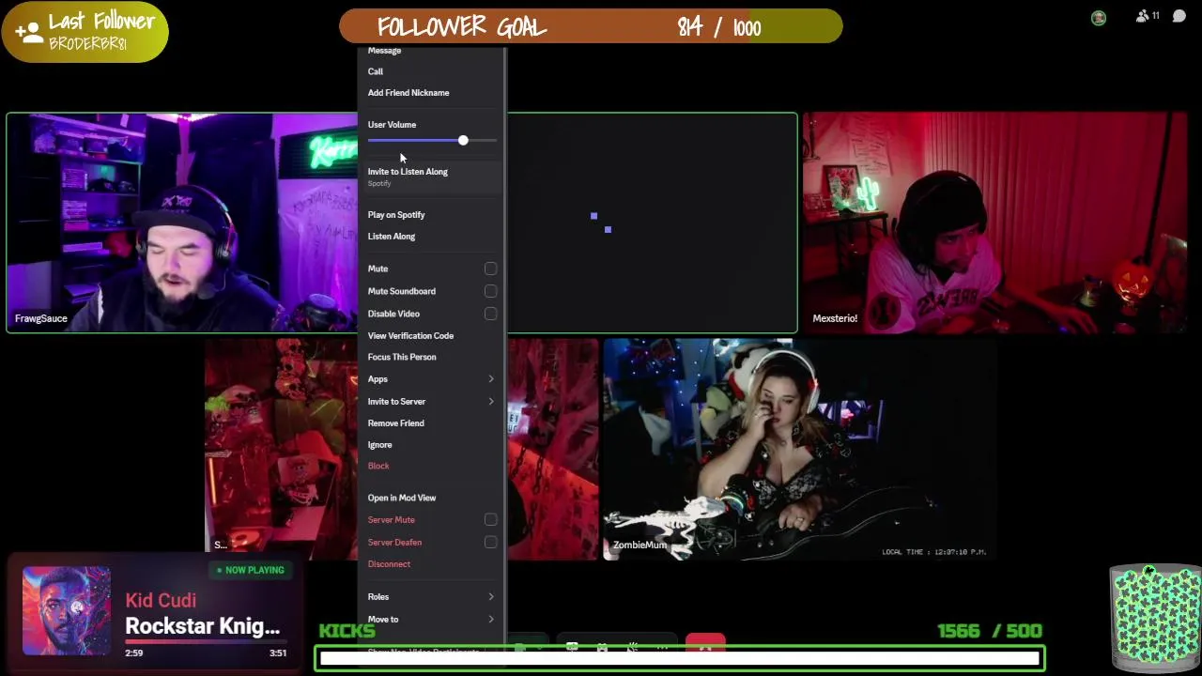Toggle the Server Deafen checkbox
The image size is (1202, 676).
click(490, 542)
